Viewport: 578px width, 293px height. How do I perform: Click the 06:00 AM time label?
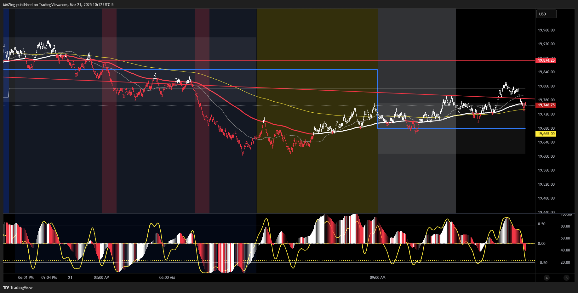167,278
